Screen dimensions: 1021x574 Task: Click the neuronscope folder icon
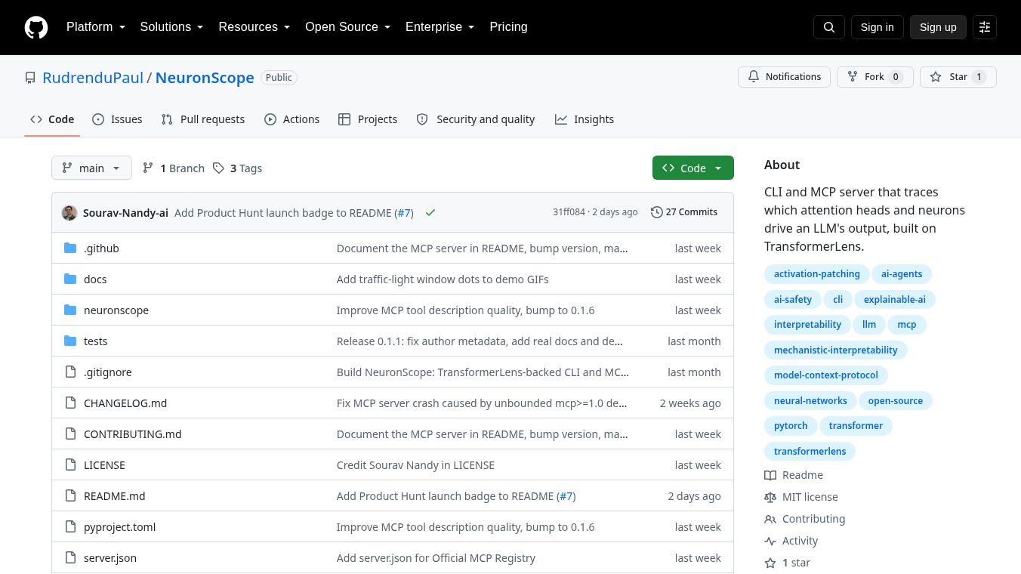pyautogui.click(x=70, y=310)
